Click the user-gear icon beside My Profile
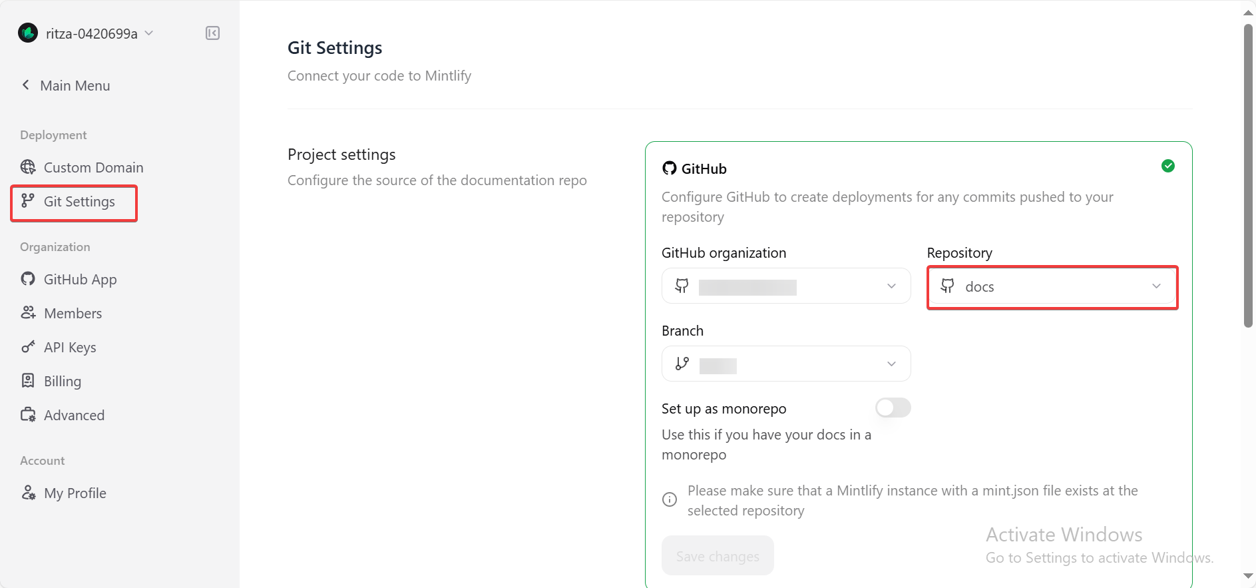Screen dimensions: 1256x588 tap(28, 492)
